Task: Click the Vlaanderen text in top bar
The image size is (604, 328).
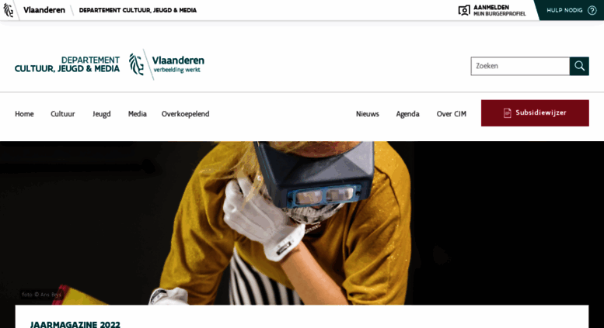Action: coord(44,10)
